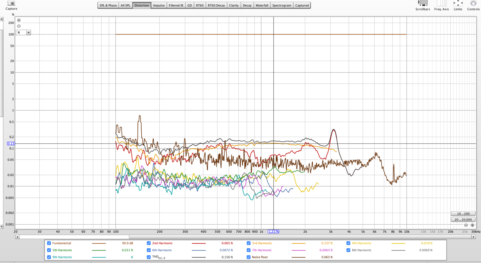The image size is (481, 263).
Task: Click 3rd Harmonic orange line swatch
Action: pyautogui.click(x=299, y=243)
